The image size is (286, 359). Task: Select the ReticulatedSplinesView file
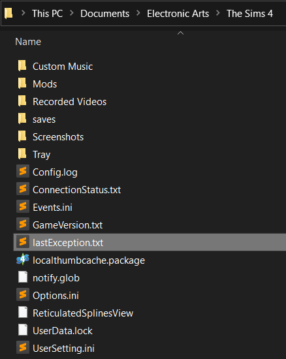click(x=83, y=313)
